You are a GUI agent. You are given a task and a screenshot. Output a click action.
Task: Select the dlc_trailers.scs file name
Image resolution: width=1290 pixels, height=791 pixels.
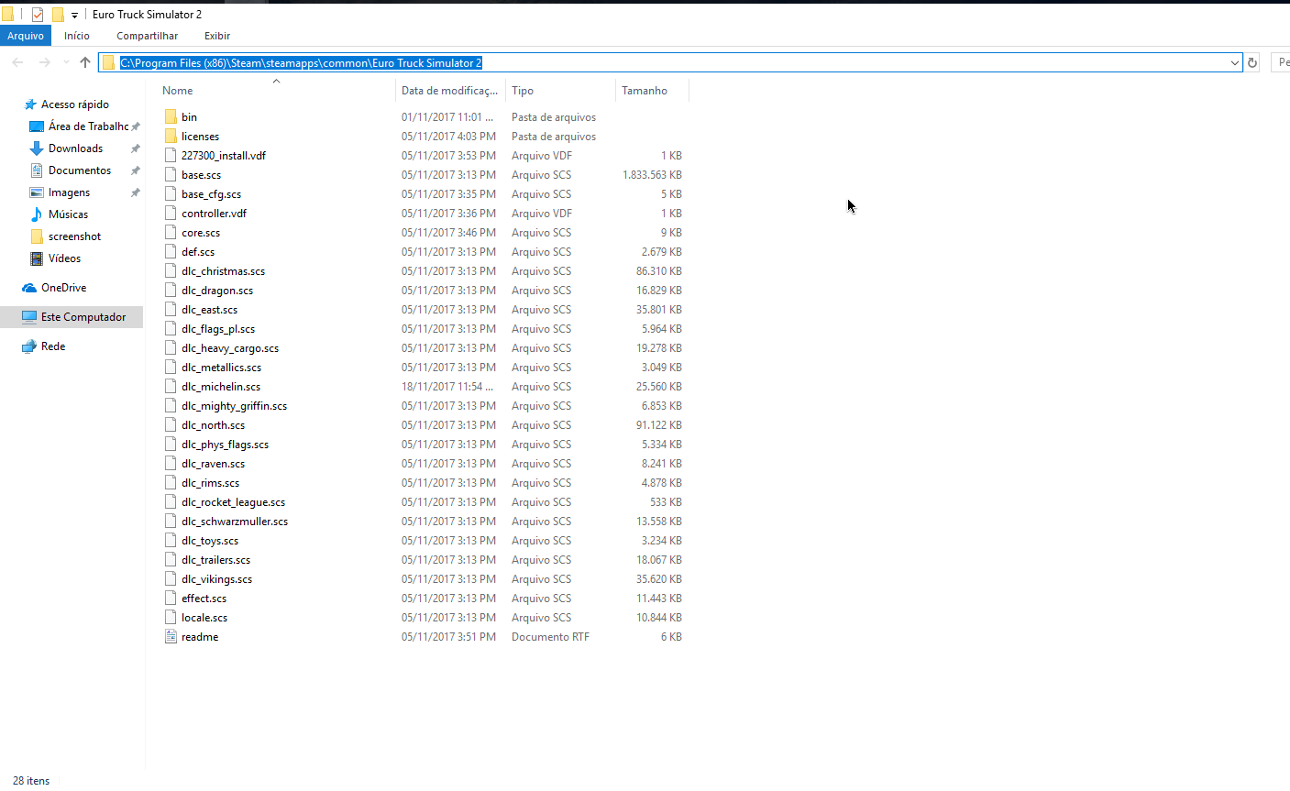[215, 559]
